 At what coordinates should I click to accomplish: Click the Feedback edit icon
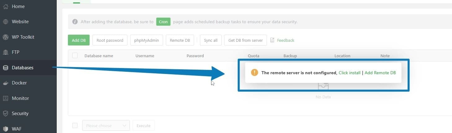pyautogui.click(x=273, y=40)
